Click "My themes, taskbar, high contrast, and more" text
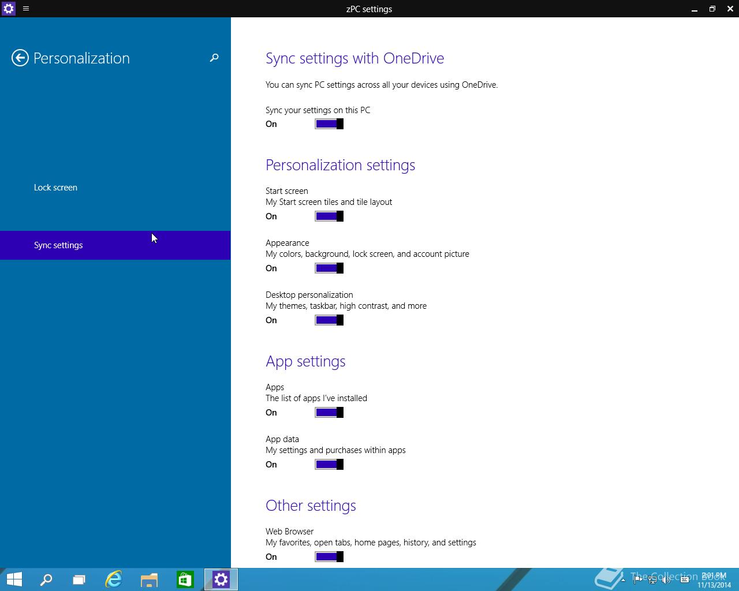739x591 pixels. coord(346,306)
